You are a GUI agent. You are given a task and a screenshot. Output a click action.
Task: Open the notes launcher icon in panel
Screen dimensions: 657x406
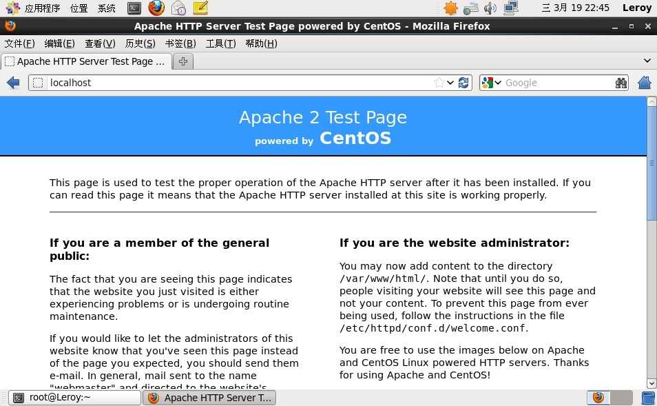(200, 8)
